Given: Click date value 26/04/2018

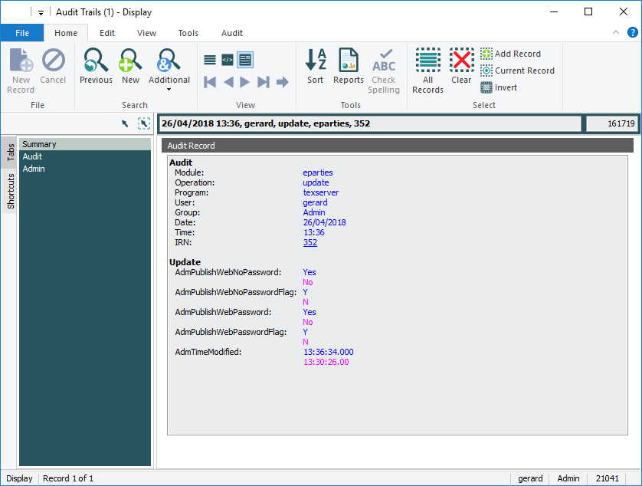Looking at the screenshot, I should [x=324, y=222].
